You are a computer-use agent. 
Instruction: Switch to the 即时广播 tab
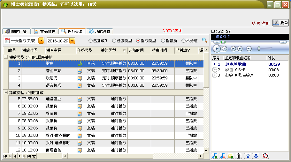[x=16, y=31]
